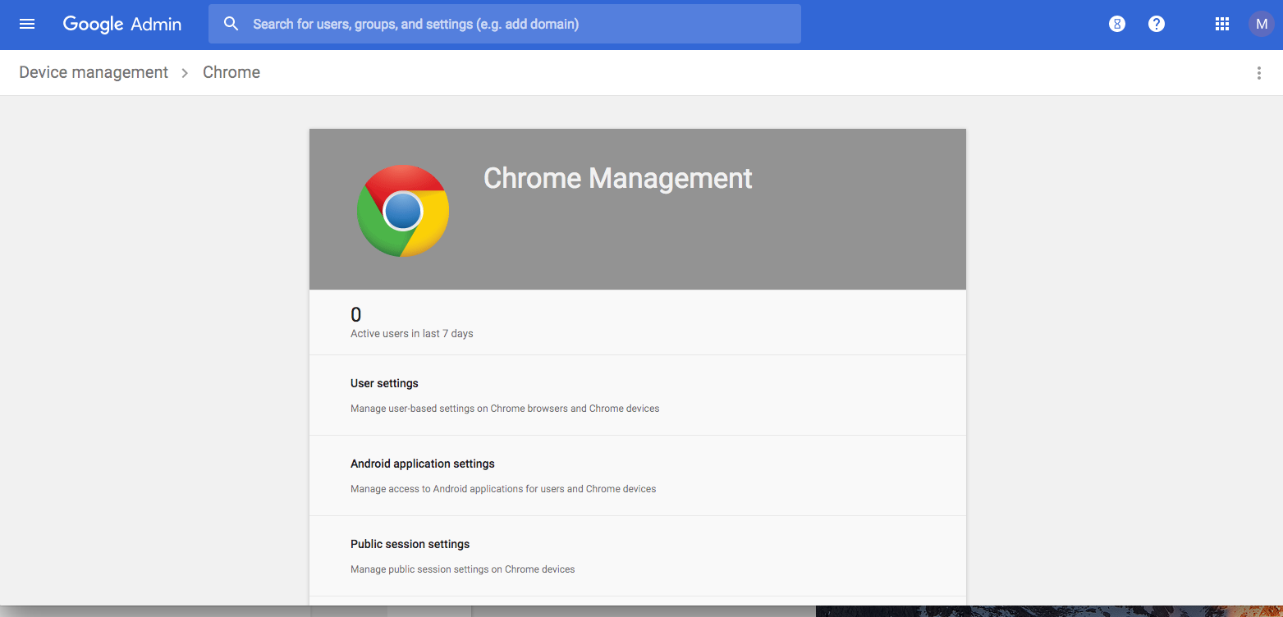The image size is (1283, 617).
Task: Click the Chrome Management heading
Action: coord(618,178)
